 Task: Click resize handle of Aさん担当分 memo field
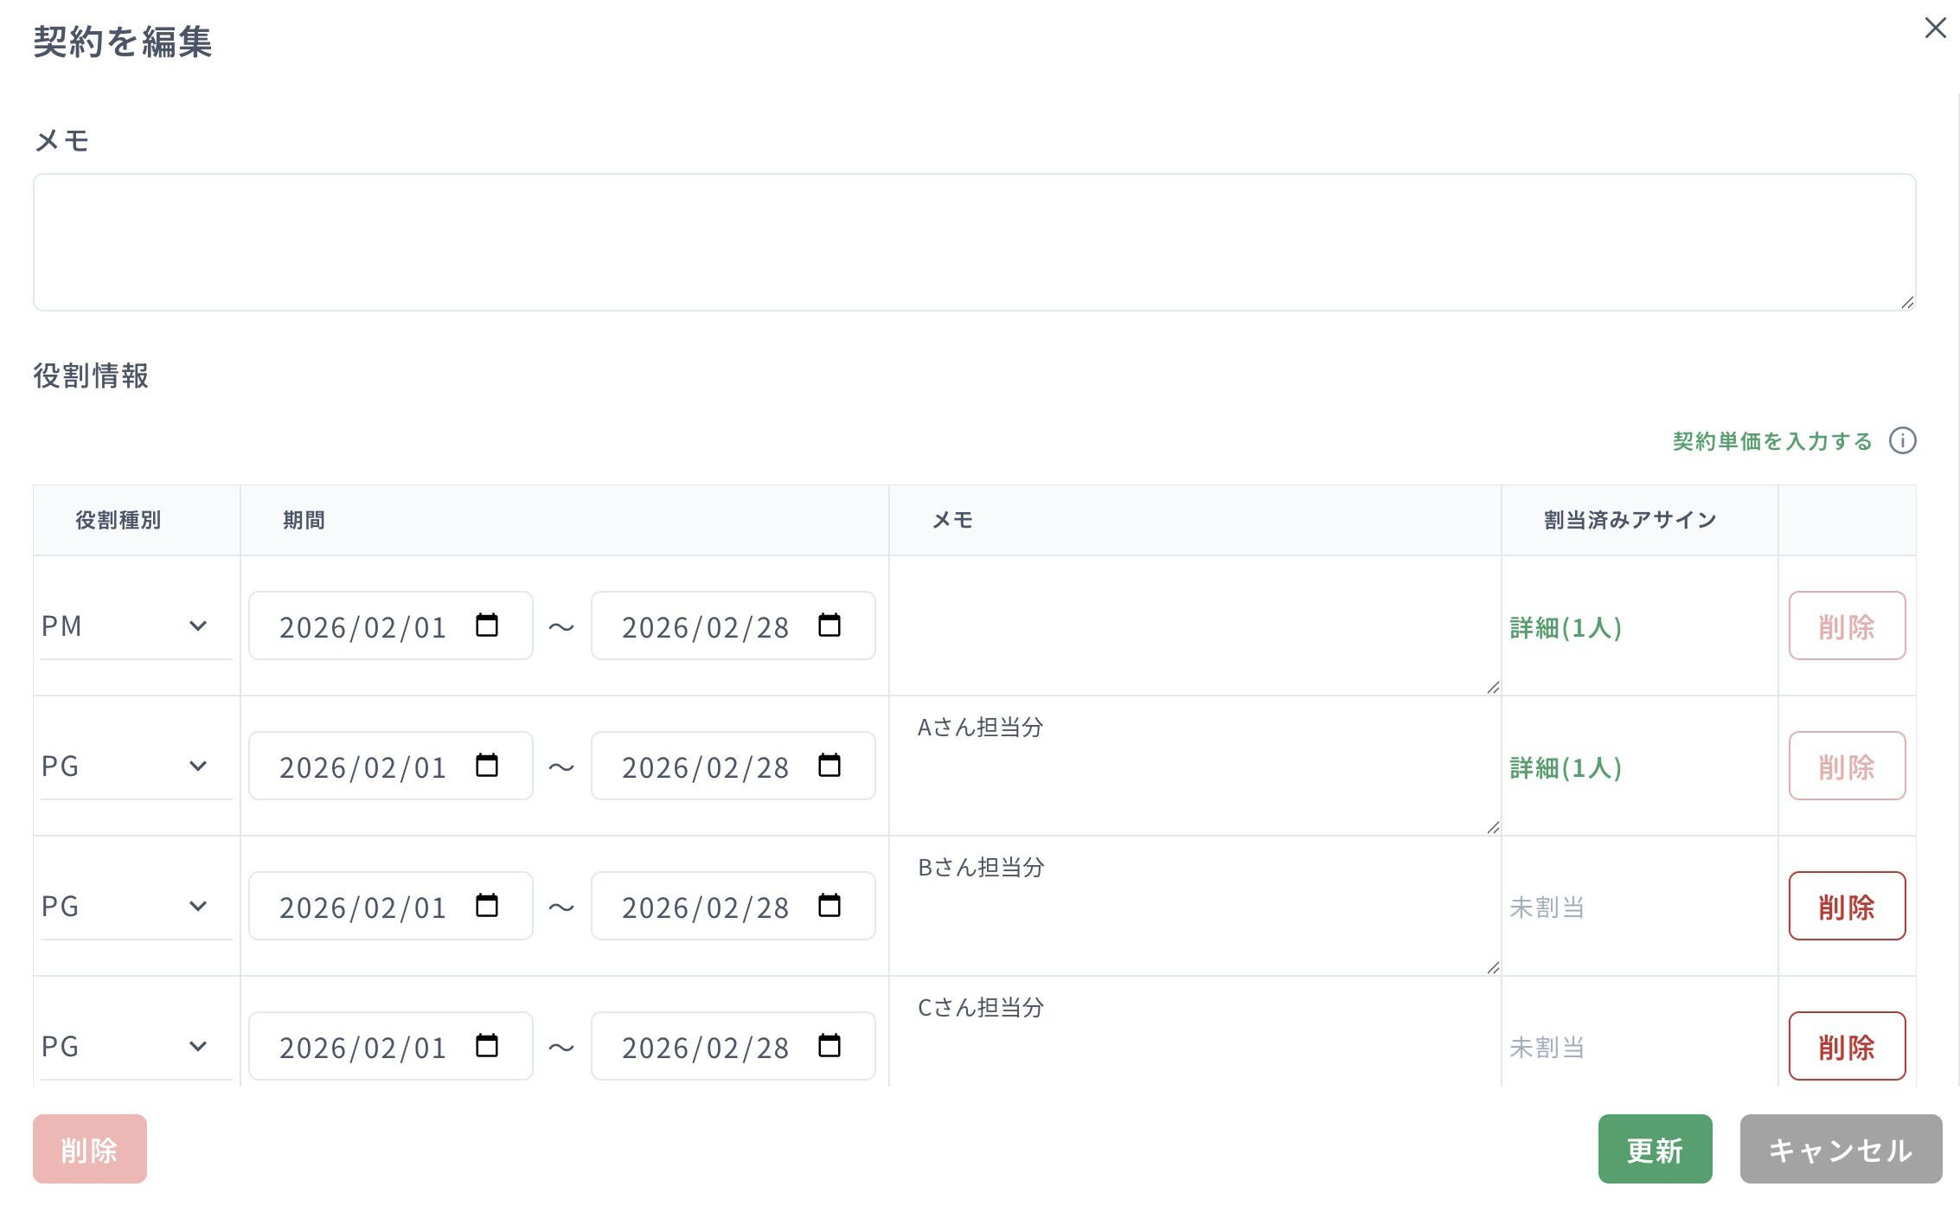click(x=1493, y=827)
